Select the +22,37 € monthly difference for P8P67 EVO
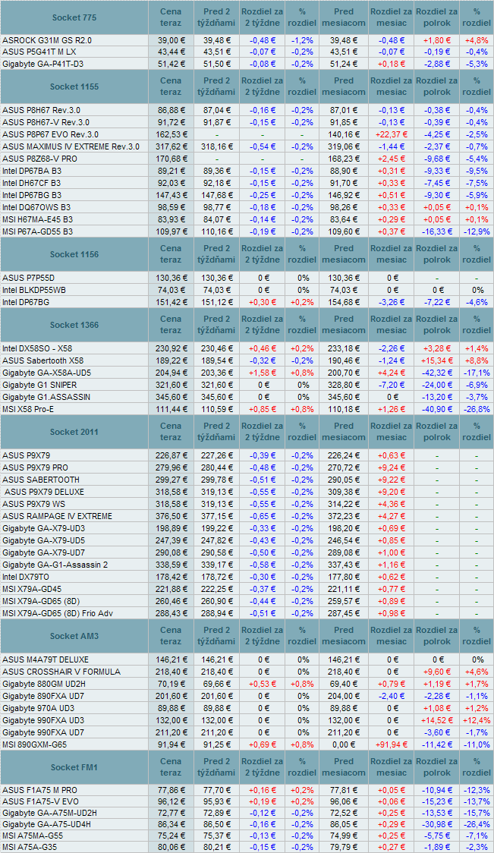The image size is (494, 853). (391, 134)
